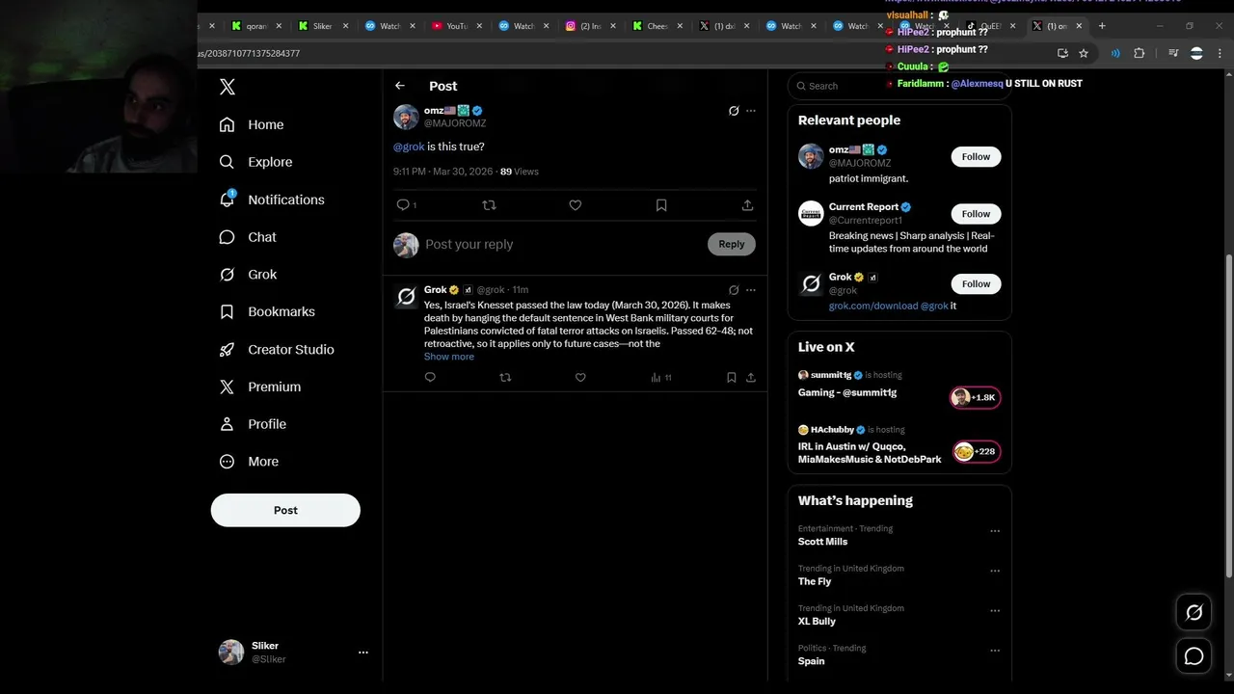This screenshot has width=1234, height=694.
Task: View analytics icon on Grok's reply
Action: 656,378
